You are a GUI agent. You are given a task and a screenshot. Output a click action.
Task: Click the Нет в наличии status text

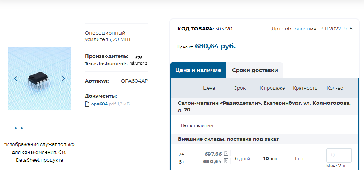point(197,125)
